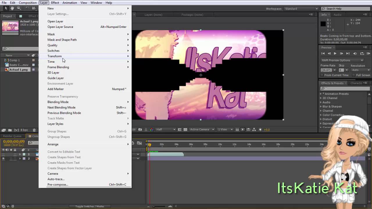This screenshot has width=372, height=209.
Task: Create a new folder in Project panel
Action: tap(10, 130)
